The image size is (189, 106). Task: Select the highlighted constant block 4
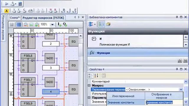[51, 92]
